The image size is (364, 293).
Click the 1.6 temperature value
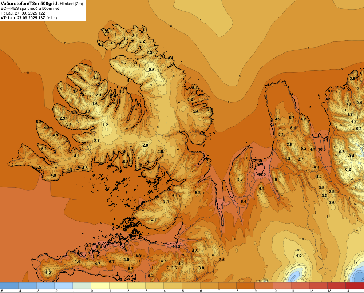pos(95,104)
